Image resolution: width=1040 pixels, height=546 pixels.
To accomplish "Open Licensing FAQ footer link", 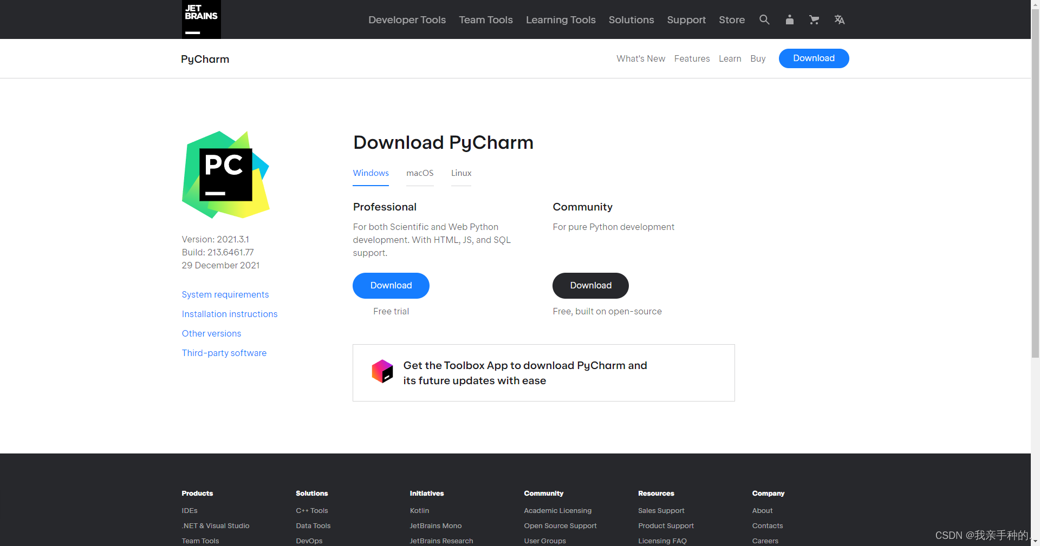I will pyautogui.click(x=662, y=541).
